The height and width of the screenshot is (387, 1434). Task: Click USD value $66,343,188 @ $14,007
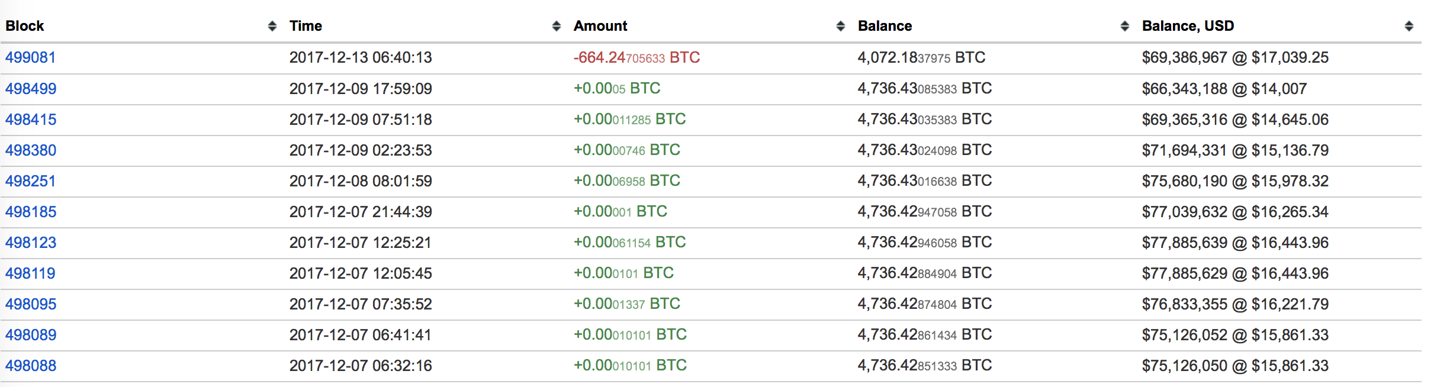click(x=1224, y=89)
